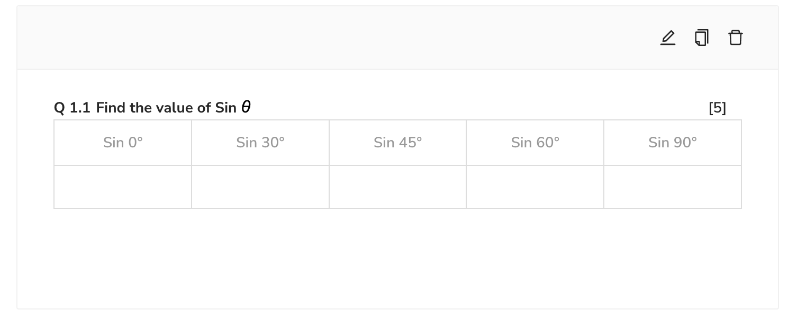
Task: Delete the question using trash icon
Action: pyautogui.click(x=736, y=38)
